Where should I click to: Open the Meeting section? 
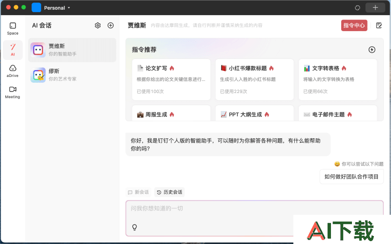(13, 92)
